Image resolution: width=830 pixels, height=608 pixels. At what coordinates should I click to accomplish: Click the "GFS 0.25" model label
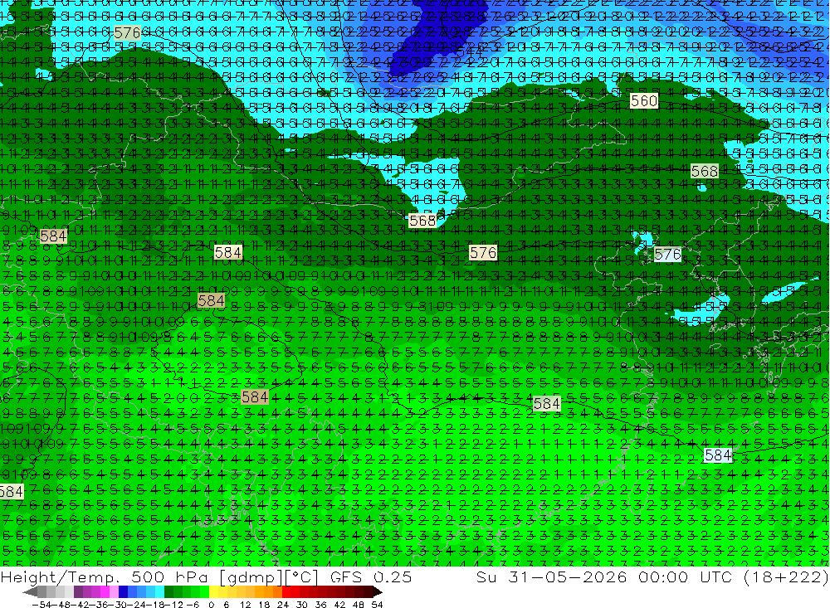371,576
